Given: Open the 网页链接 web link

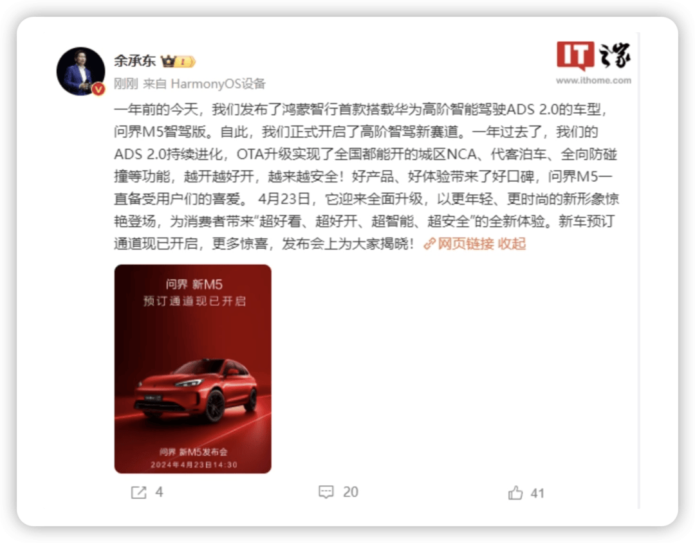Looking at the screenshot, I should pyautogui.click(x=466, y=244).
